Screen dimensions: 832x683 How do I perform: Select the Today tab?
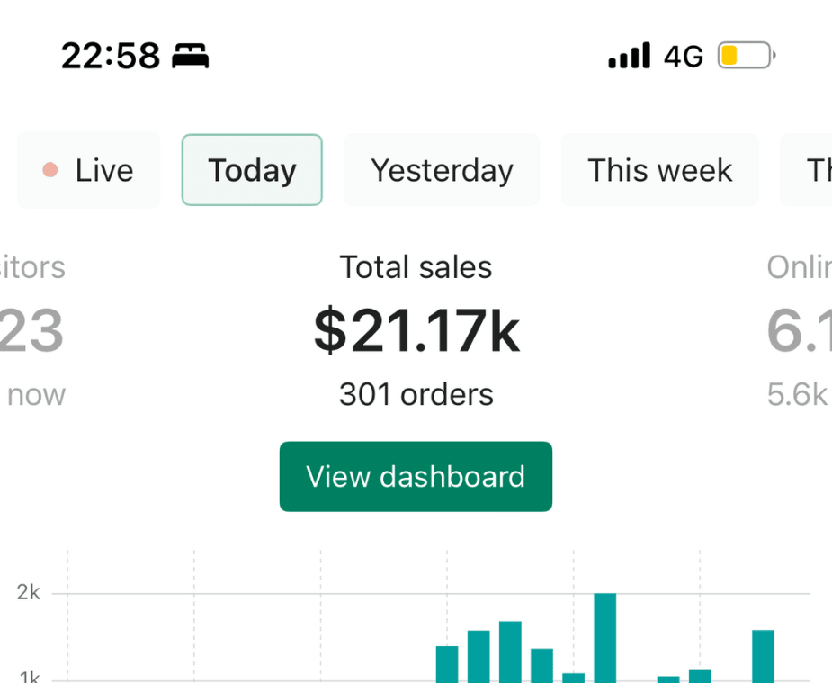[252, 170]
